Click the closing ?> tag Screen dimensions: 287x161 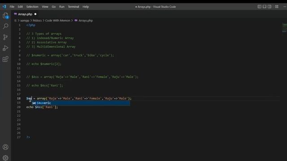pyautogui.click(x=28, y=137)
